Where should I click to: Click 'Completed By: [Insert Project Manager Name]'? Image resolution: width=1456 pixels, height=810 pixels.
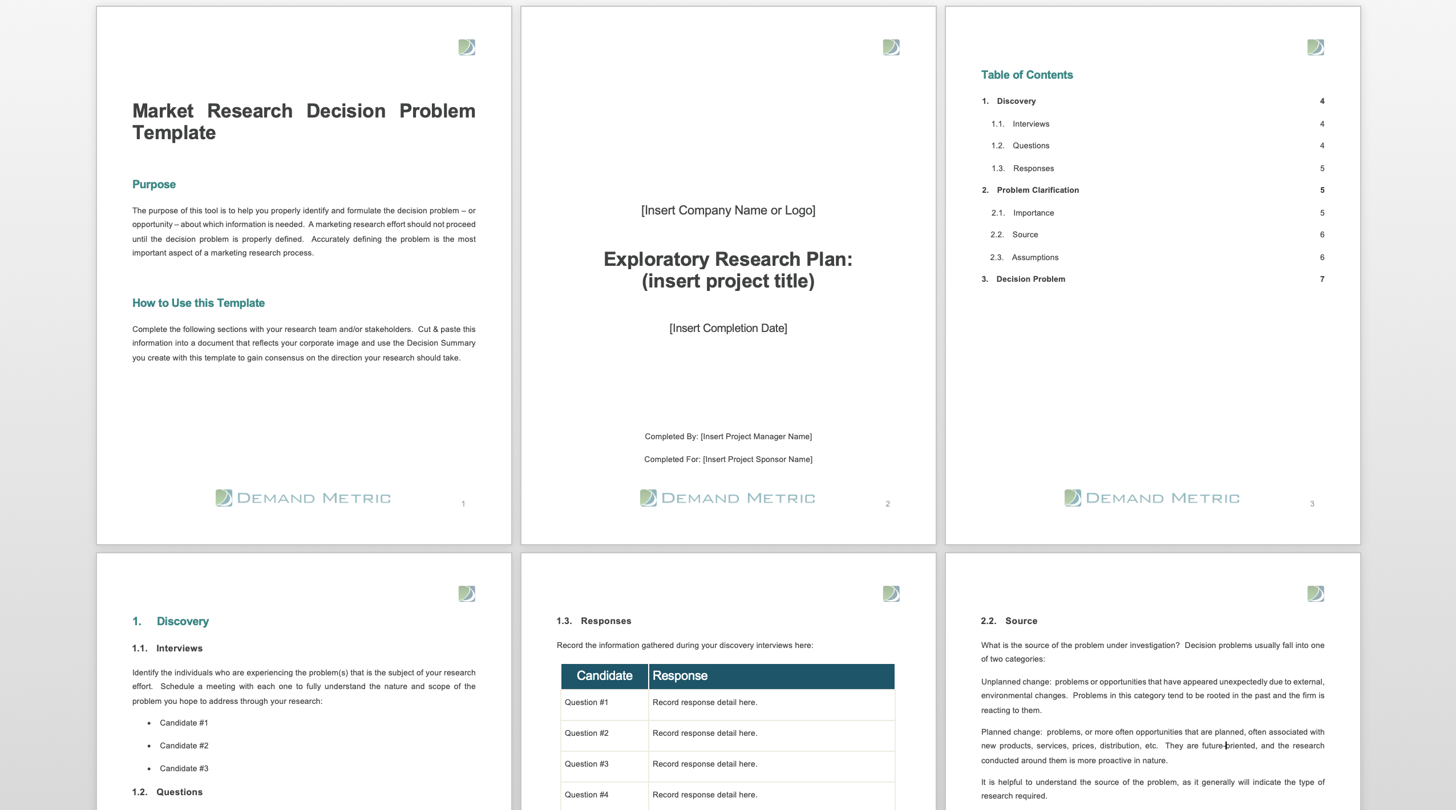[728, 436]
